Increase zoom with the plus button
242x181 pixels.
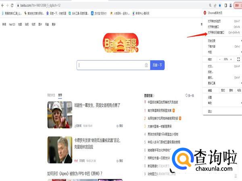(x=231, y=59)
